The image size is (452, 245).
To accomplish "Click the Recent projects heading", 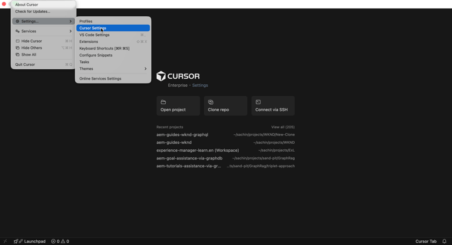I will coord(170,127).
